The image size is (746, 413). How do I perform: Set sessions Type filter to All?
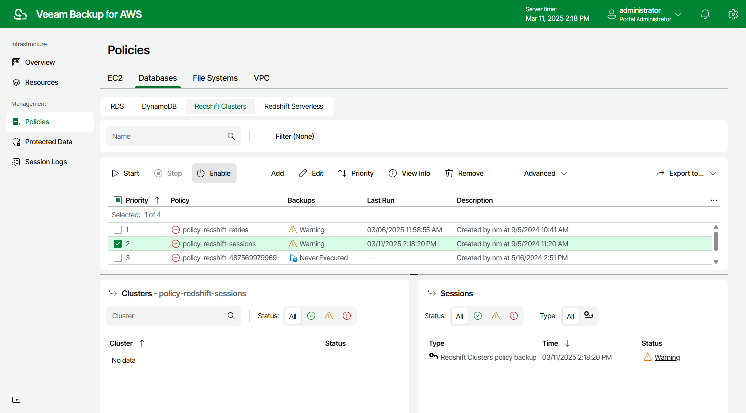pos(570,316)
